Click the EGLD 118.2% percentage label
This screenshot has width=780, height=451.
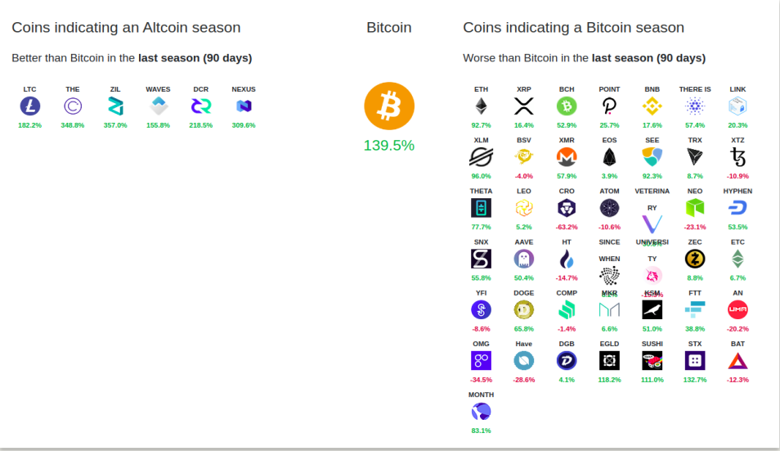point(609,380)
